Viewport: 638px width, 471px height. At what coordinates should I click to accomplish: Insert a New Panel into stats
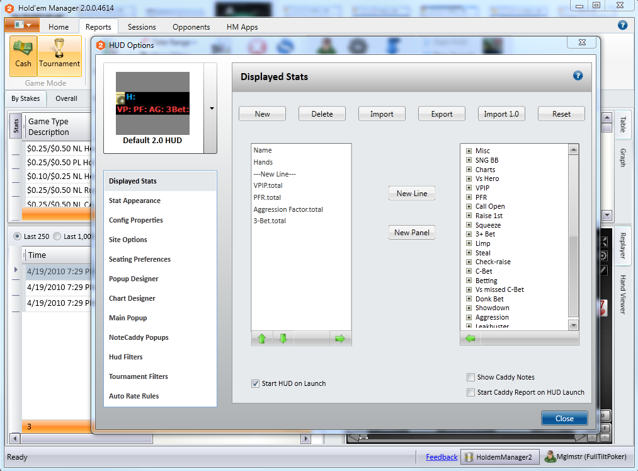click(412, 233)
